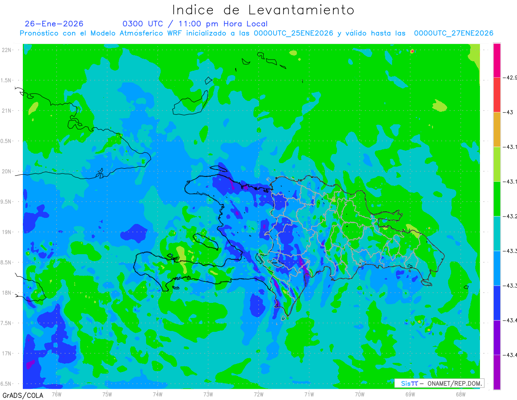This screenshot has height=400, width=517.
Task: Click the 'GrADS/COLA' credit text
Action: pyautogui.click(x=23, y=395)
